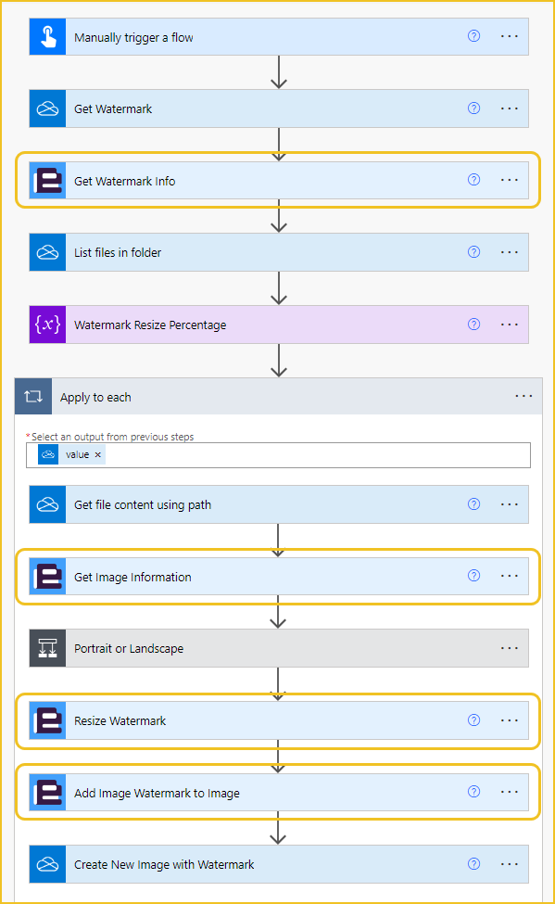This screenshot has height=904, width=555.
Task: Open help for Manually trigger a flow
Action: pyautogui.click(x=473, y=36)
